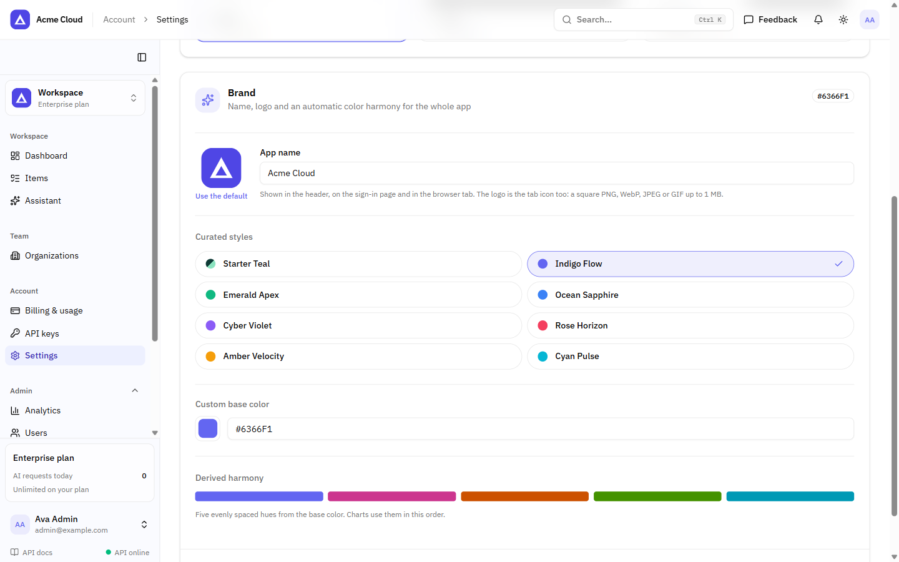Click the App name input field

pos(557,173)
